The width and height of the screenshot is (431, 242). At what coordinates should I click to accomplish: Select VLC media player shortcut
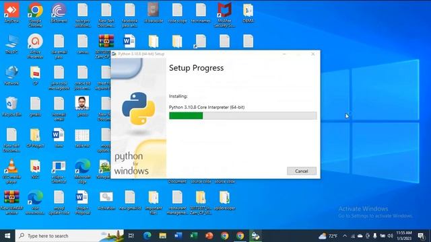(x=11, y=171)
